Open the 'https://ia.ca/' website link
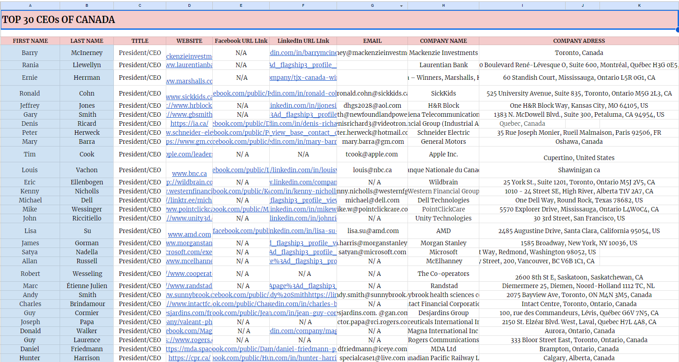Image resolution: width=679 pixels, height=362 pixels. click(x=189, y=124)
